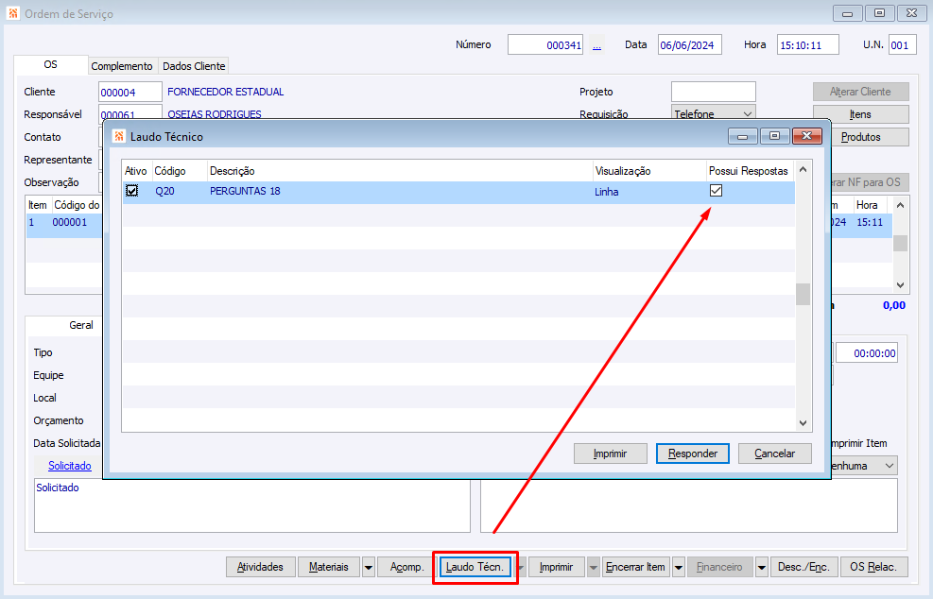Maximize the Laudo Técnico window
The image size is (933, 599).
pos(774,136)
